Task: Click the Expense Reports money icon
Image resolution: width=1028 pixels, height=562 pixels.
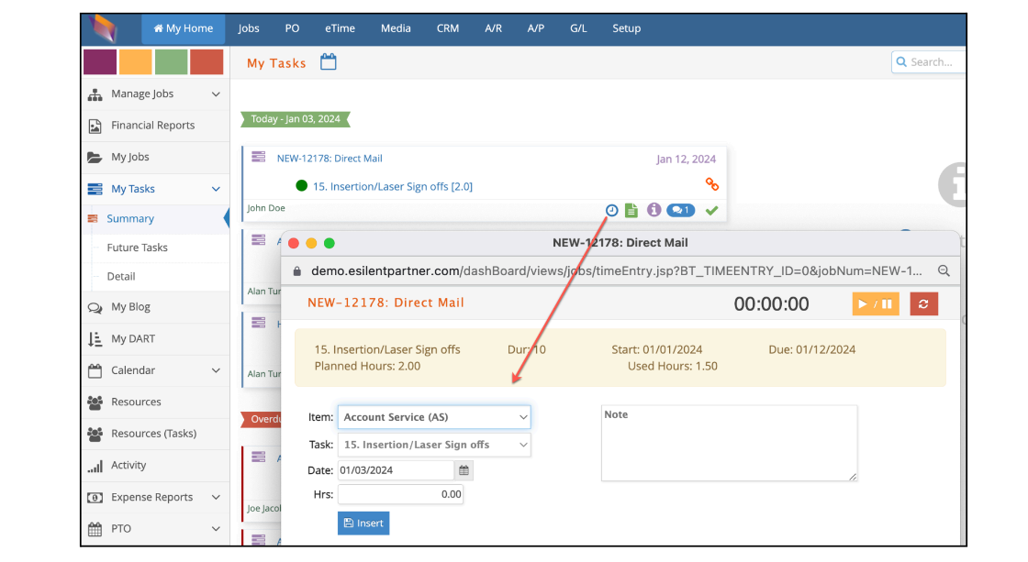Action: coord(95,498)
